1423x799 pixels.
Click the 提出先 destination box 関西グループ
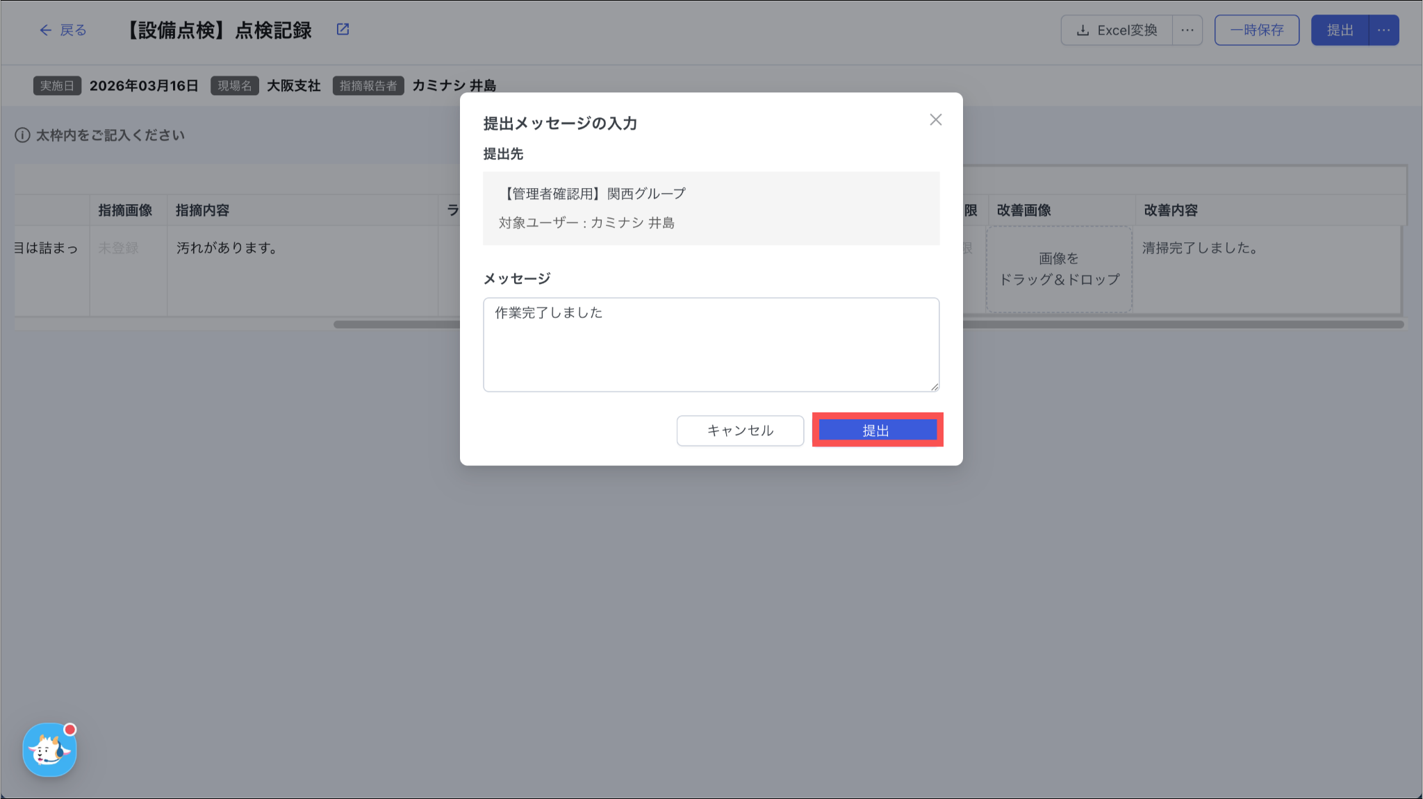point(711,208)
